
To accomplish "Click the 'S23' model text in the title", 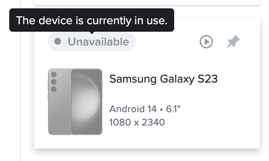I will 208,79.
